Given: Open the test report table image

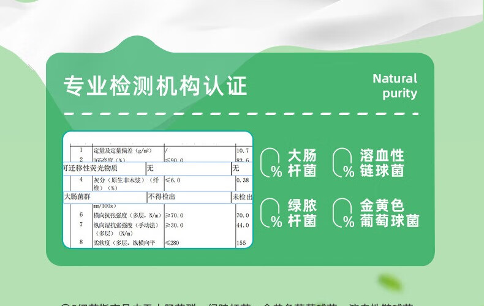Looking at the screenshot, I should [x=157, y=190].
